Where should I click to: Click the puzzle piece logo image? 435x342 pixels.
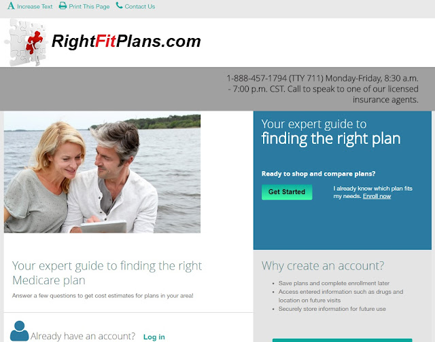(x=26, y=42)
